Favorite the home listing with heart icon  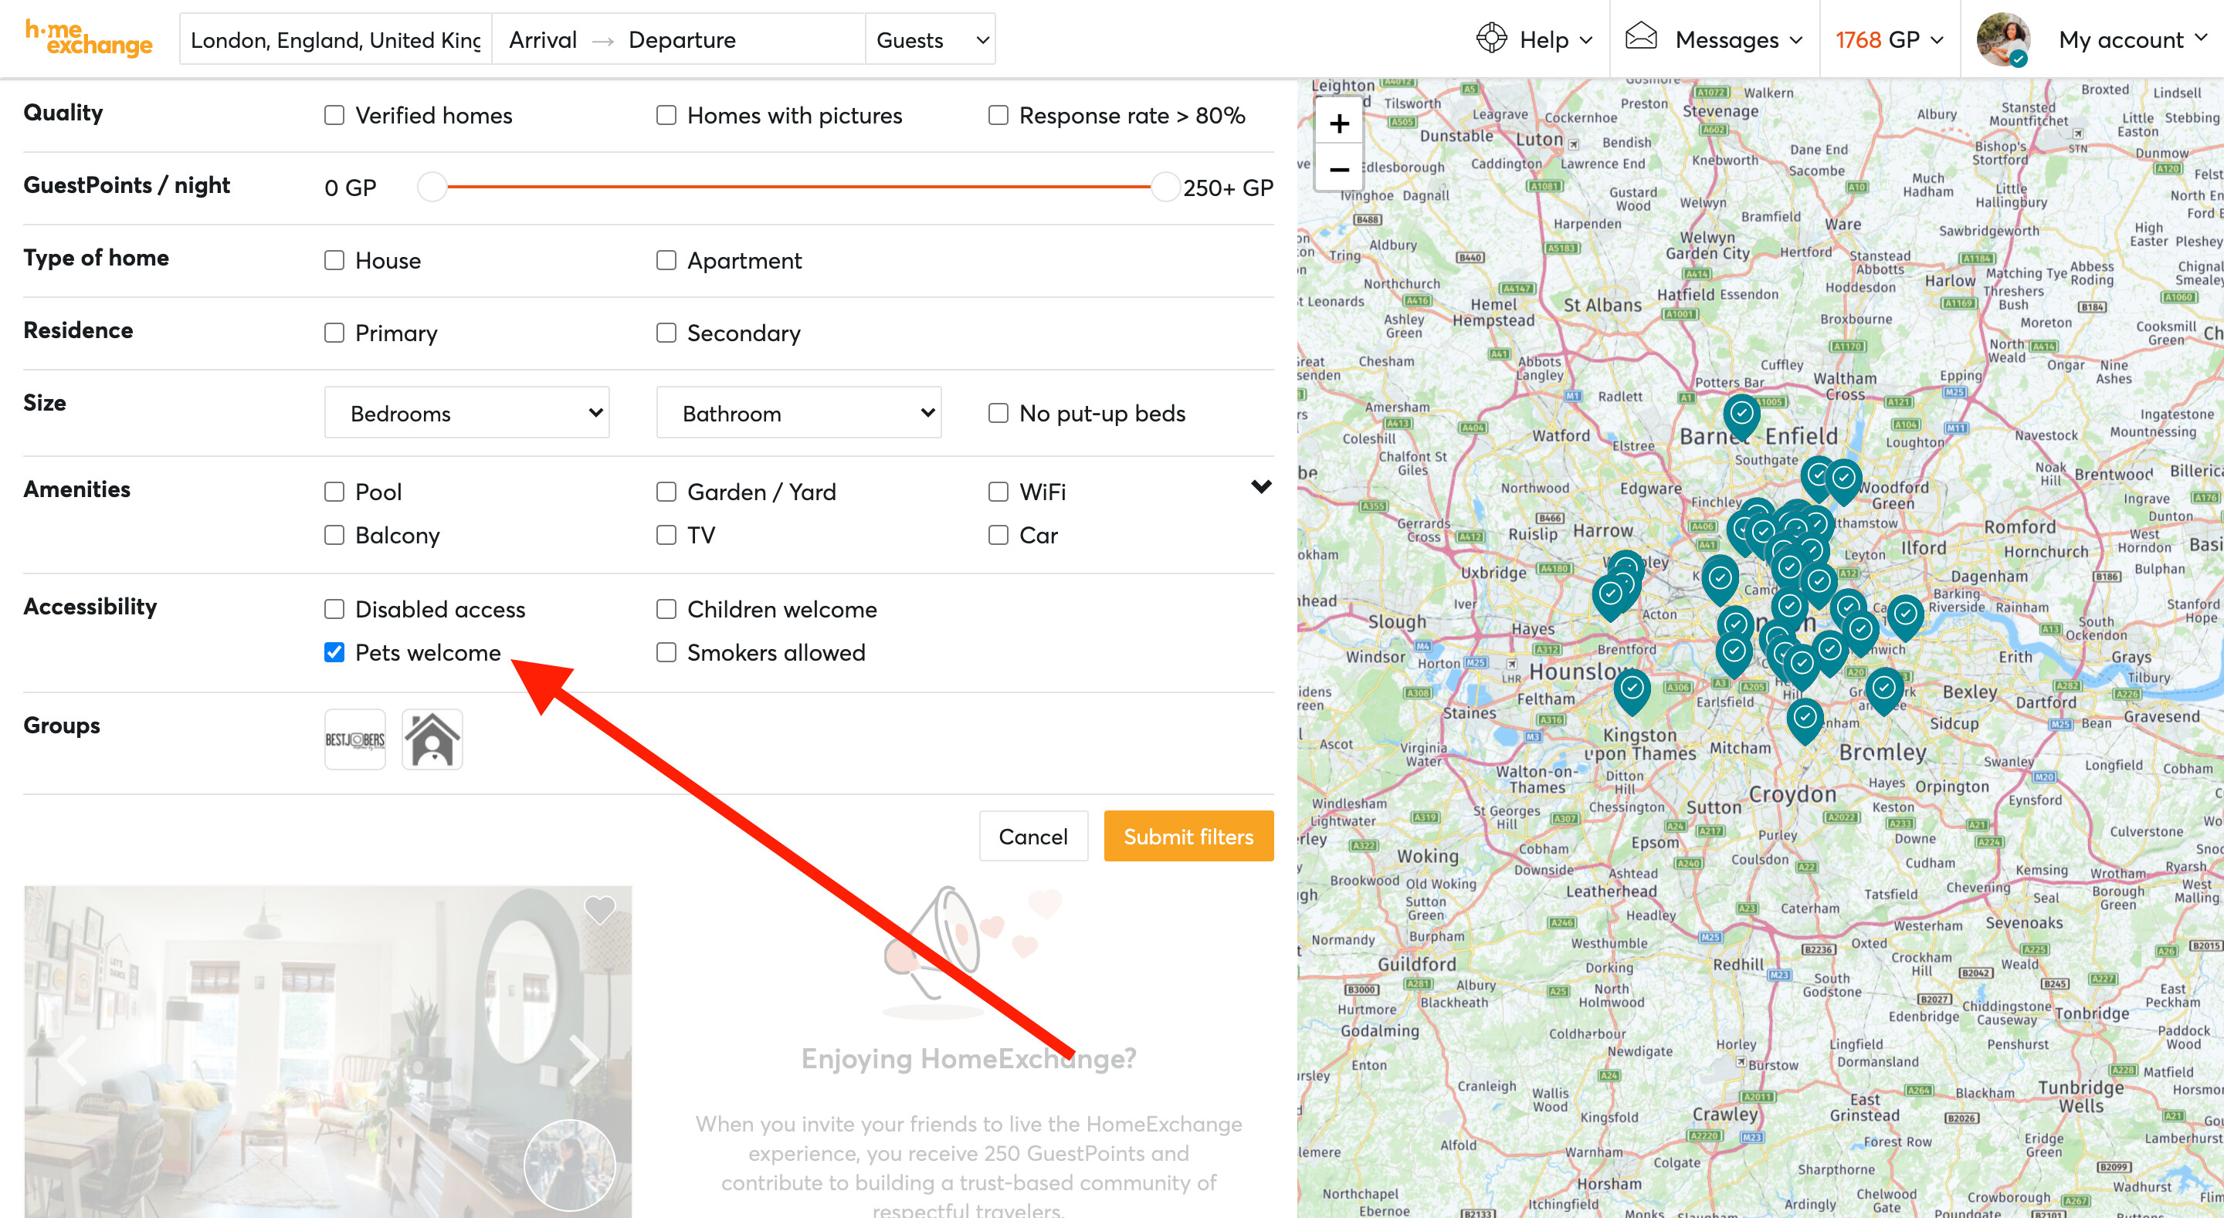(x=599, y=909)
